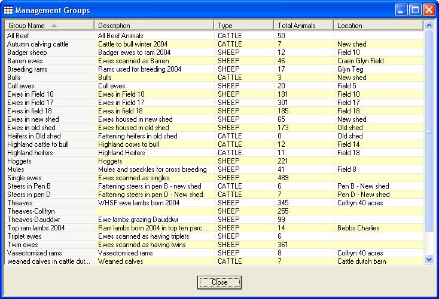This screenshot has height=299, width=439.
Task: Select the Ewes in old shed group
Action: click(31, 128)
